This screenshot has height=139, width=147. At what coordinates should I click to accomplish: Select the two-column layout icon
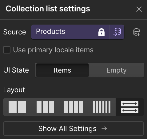[x=17, y=107]
